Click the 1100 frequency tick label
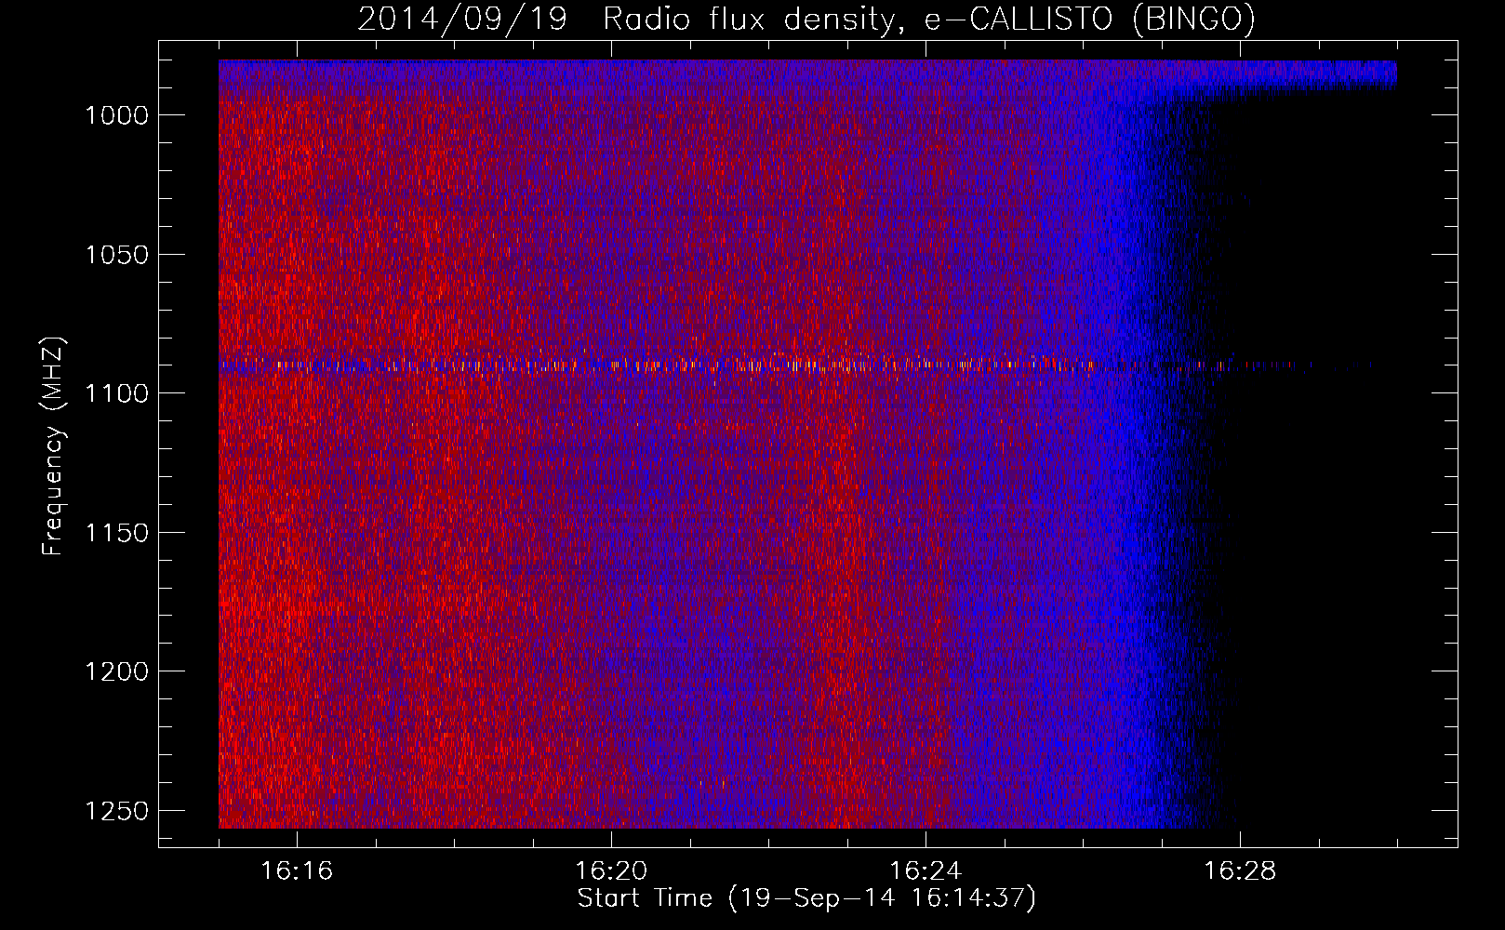 pos(116,393)
